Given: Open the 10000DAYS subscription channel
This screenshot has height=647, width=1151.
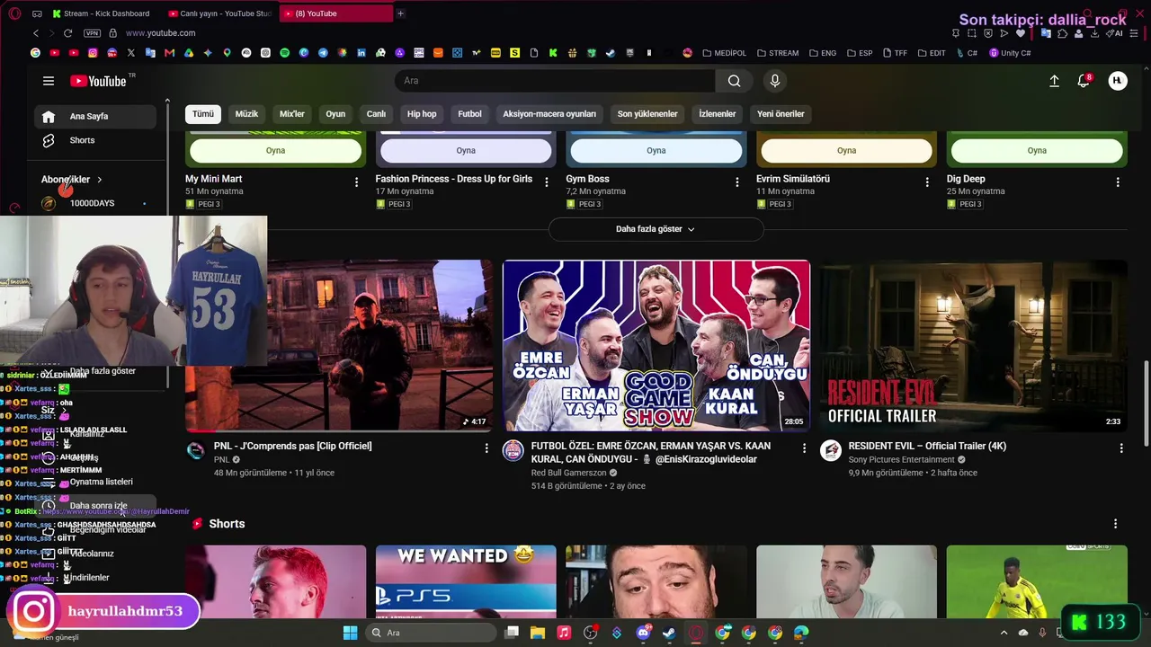Looking at the screenshot, I should pos(95,203).
